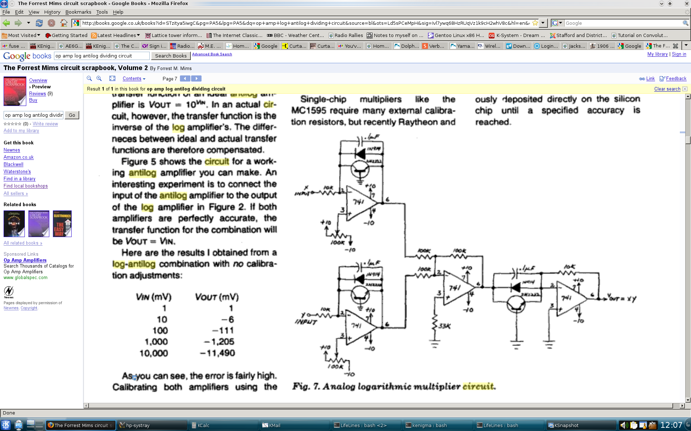
Task: Expand the Contents dropdown
Action: click(134, 79)
